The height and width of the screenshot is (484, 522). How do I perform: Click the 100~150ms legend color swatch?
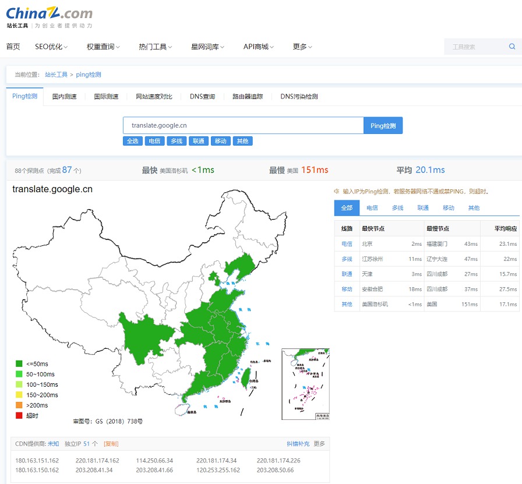(19, 384)
